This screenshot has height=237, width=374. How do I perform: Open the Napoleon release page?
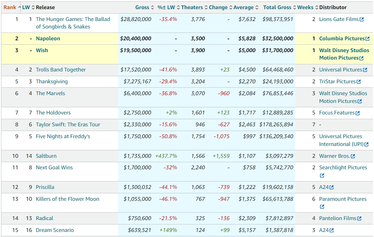(48, 39)
